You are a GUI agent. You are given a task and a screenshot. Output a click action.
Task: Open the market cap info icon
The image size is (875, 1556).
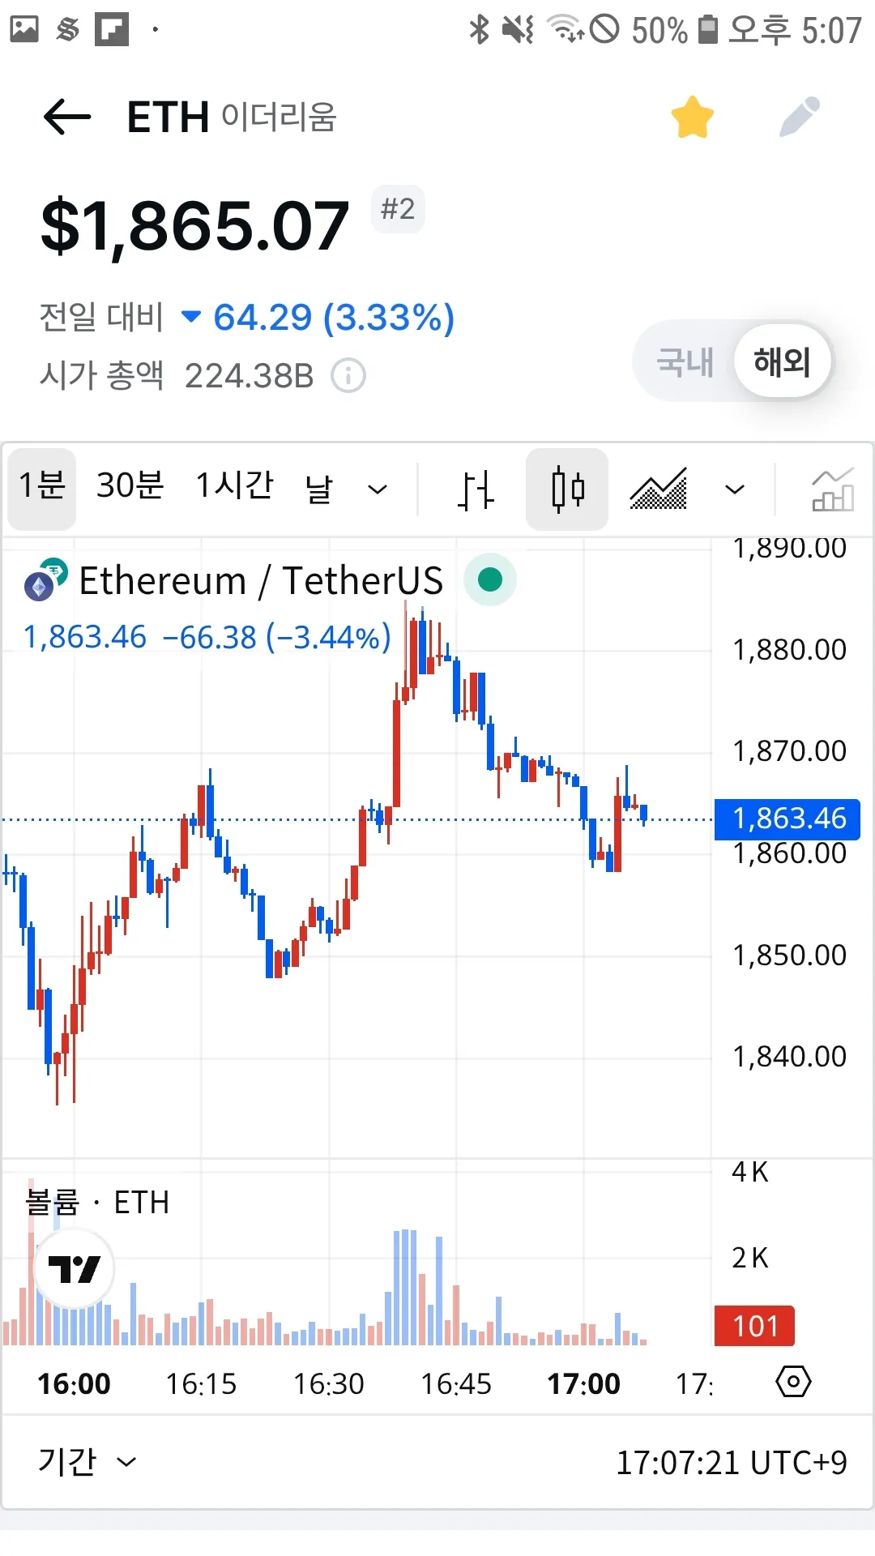pos(349,376)
